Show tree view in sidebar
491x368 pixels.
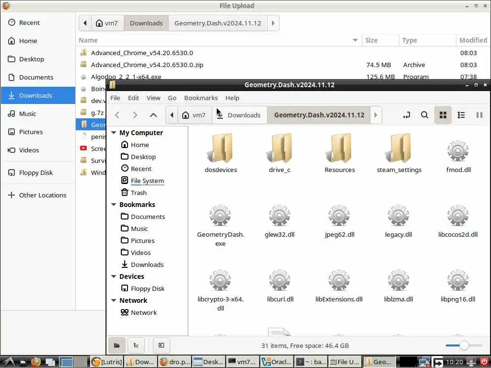point(136,345)
